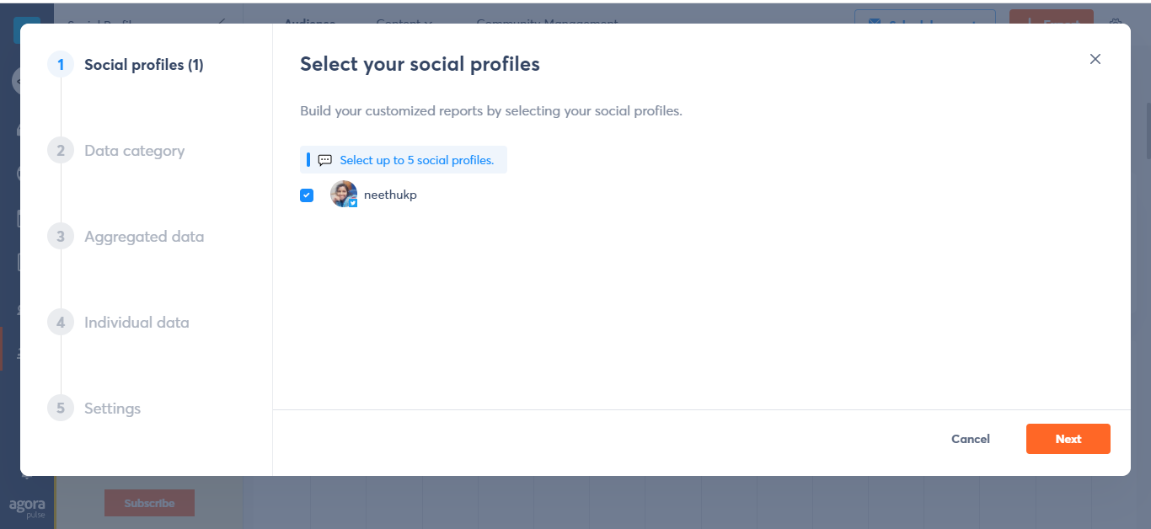Click the speech bubble info icon
The image size is (1151, 529).
tap(324, 160)
